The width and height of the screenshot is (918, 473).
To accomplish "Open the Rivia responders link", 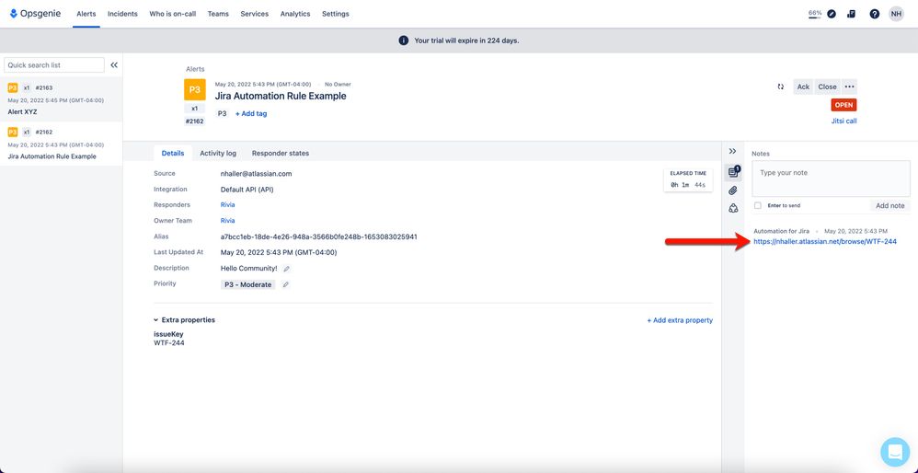I will point(228,205).
